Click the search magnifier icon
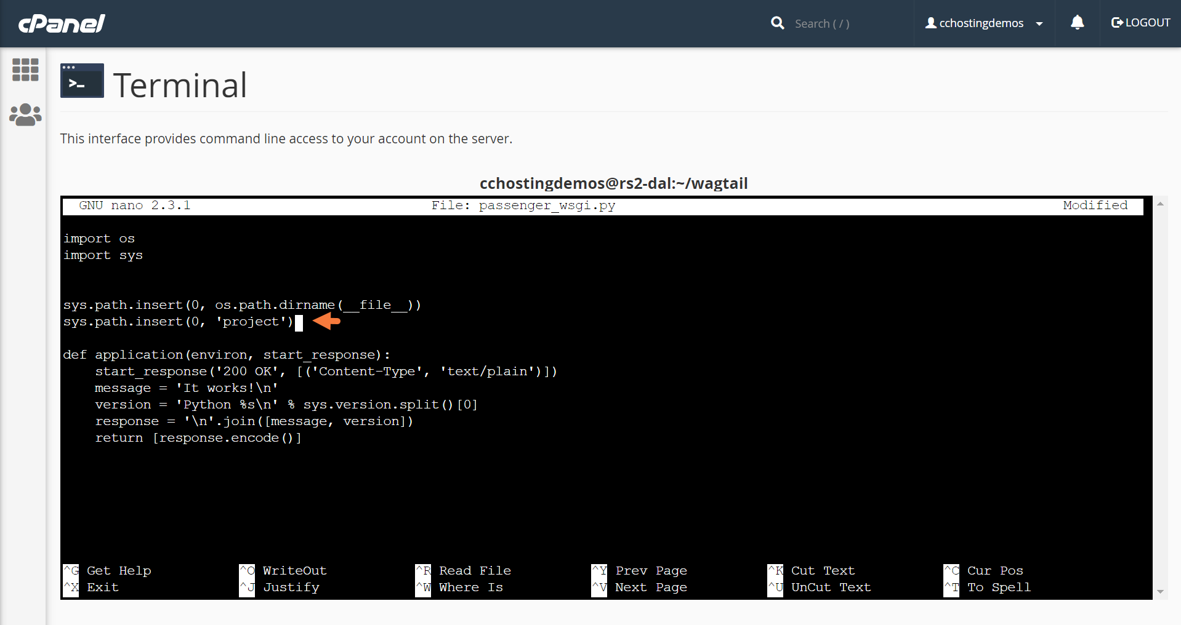Viewport: 1181px width, 625px height. point(777,23)
